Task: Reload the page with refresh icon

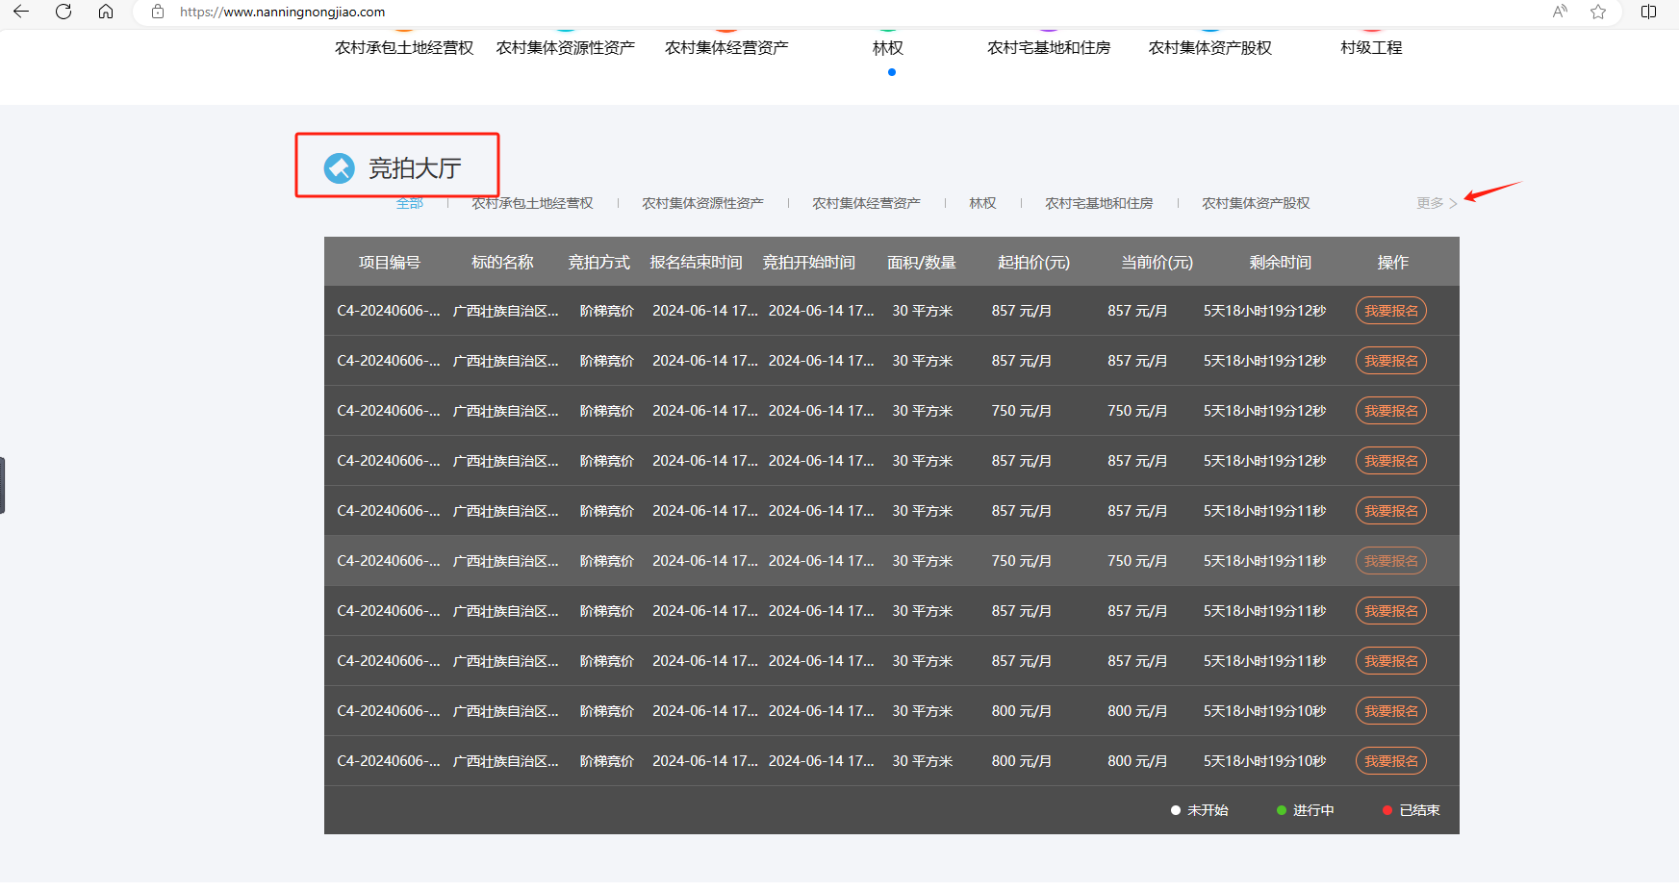Action: click(x=64, y=12)
